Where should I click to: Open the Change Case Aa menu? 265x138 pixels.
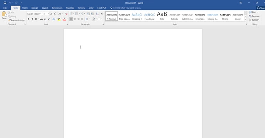[60, 14]
